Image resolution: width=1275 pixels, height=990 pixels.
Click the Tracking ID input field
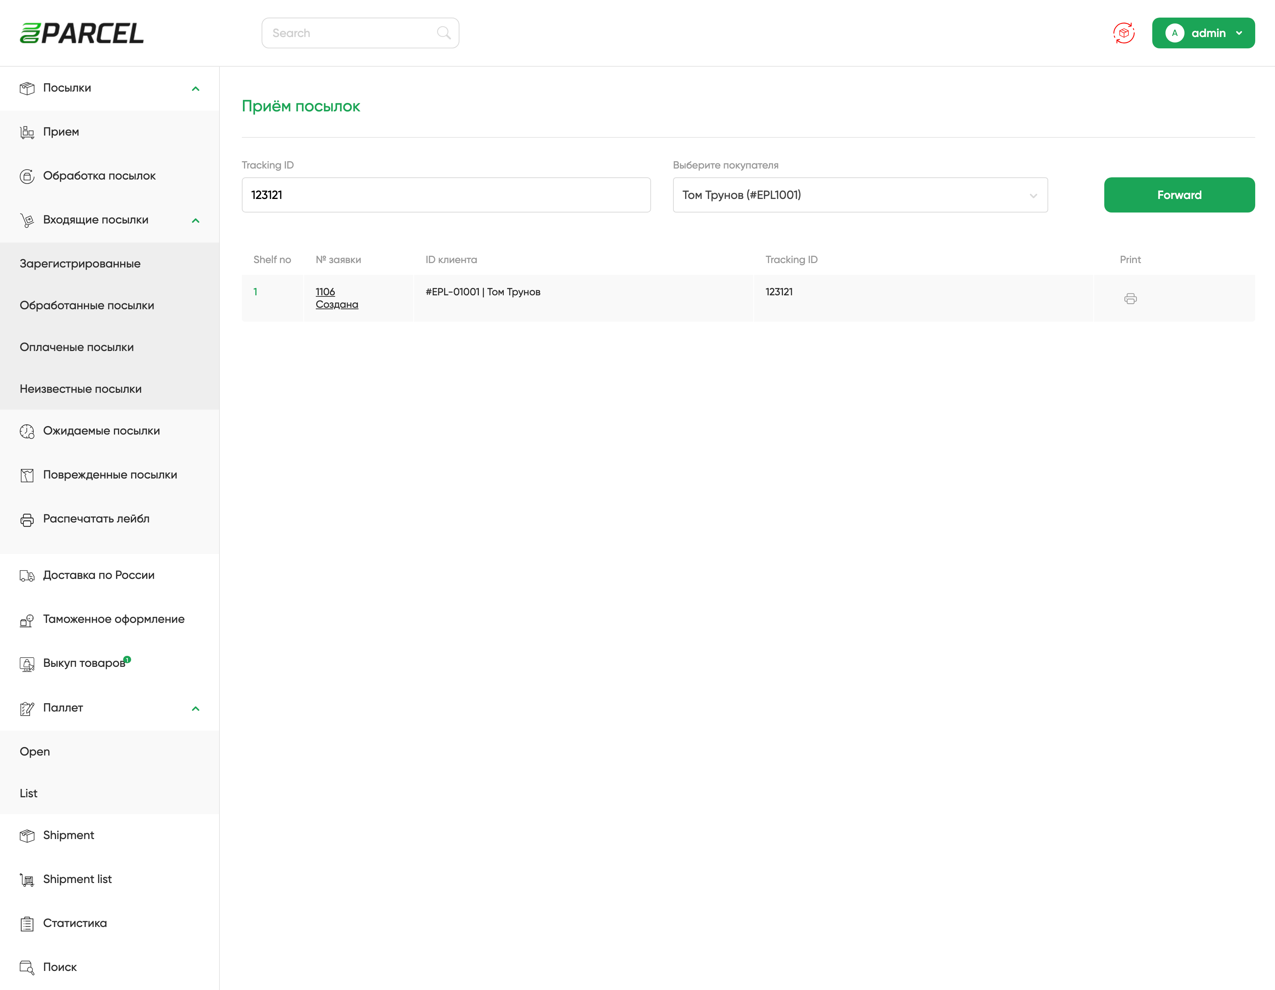pos(446,195)
